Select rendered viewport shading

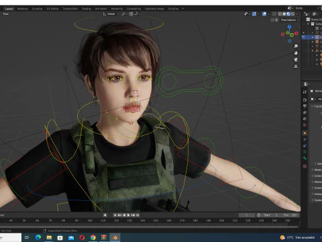[x=292, y=14]
